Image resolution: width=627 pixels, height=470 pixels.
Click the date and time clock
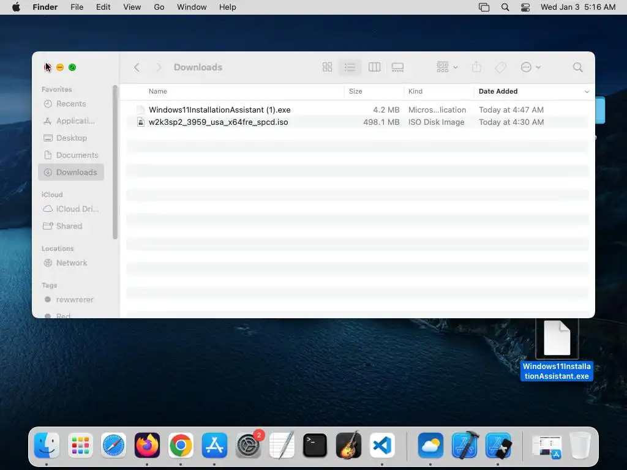578,7
